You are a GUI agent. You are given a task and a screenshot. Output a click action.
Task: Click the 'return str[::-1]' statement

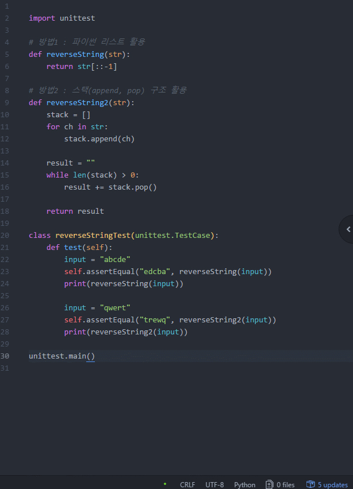coord(82,67)
